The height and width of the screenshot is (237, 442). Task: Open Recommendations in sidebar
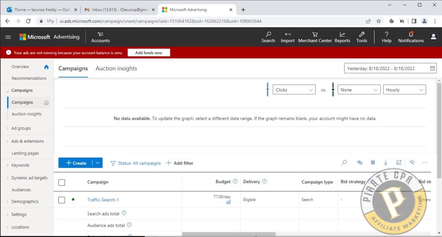(29, 78)
